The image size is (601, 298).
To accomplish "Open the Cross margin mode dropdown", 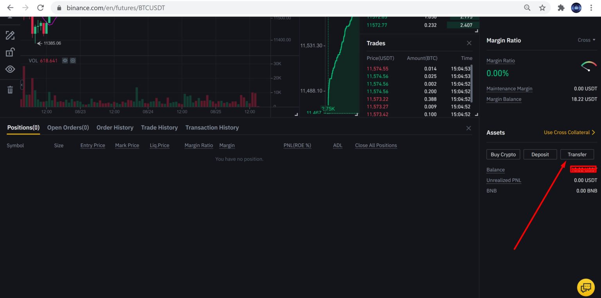I will pyautogui.click(x=587, y=40).
